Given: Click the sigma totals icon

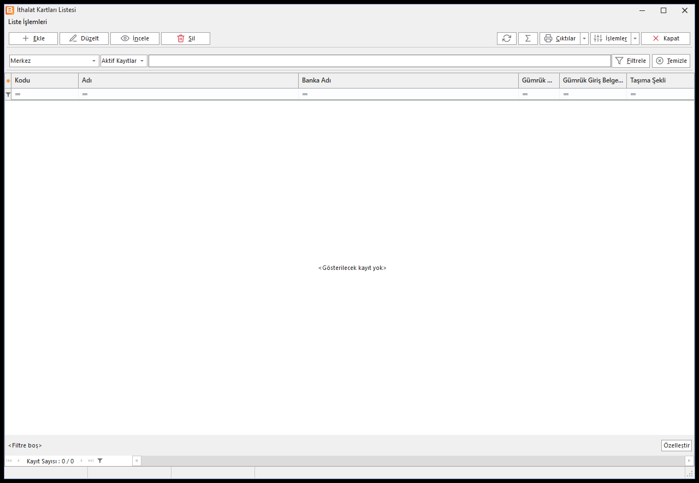Looking at the screenshot, I should coord(528,38).
